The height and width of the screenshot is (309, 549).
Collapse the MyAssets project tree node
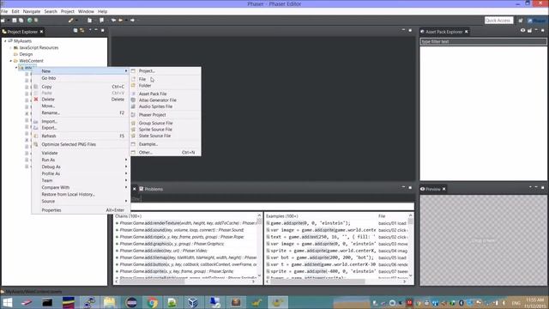(5, 41)
